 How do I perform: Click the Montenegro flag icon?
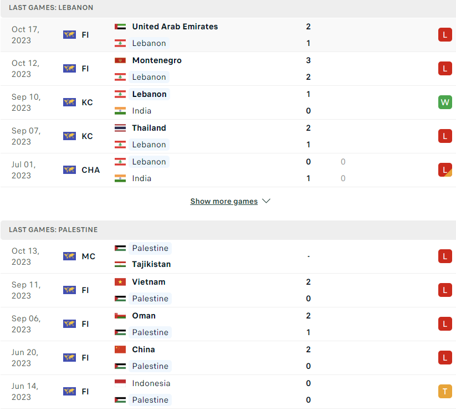pos(120,60)
